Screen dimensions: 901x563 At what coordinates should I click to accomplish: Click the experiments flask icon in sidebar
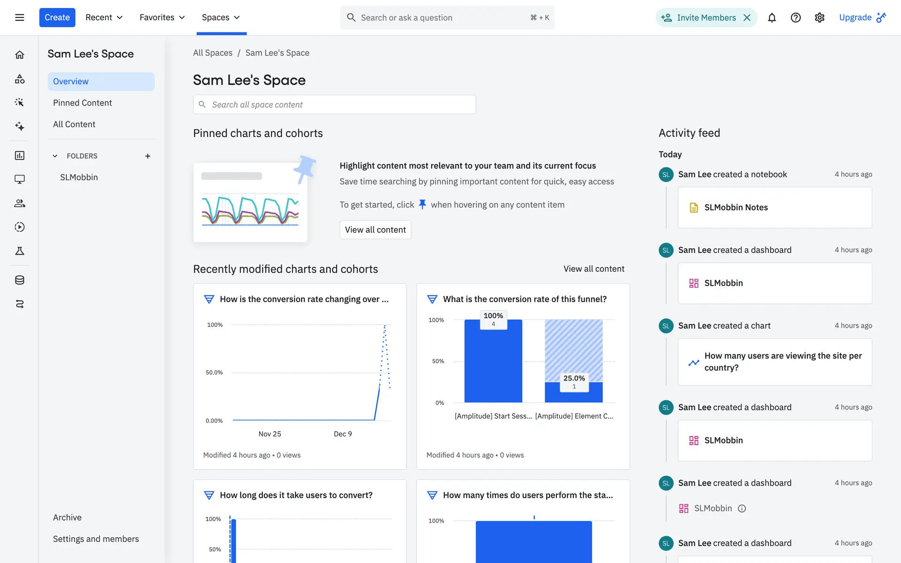pos(19,251)
